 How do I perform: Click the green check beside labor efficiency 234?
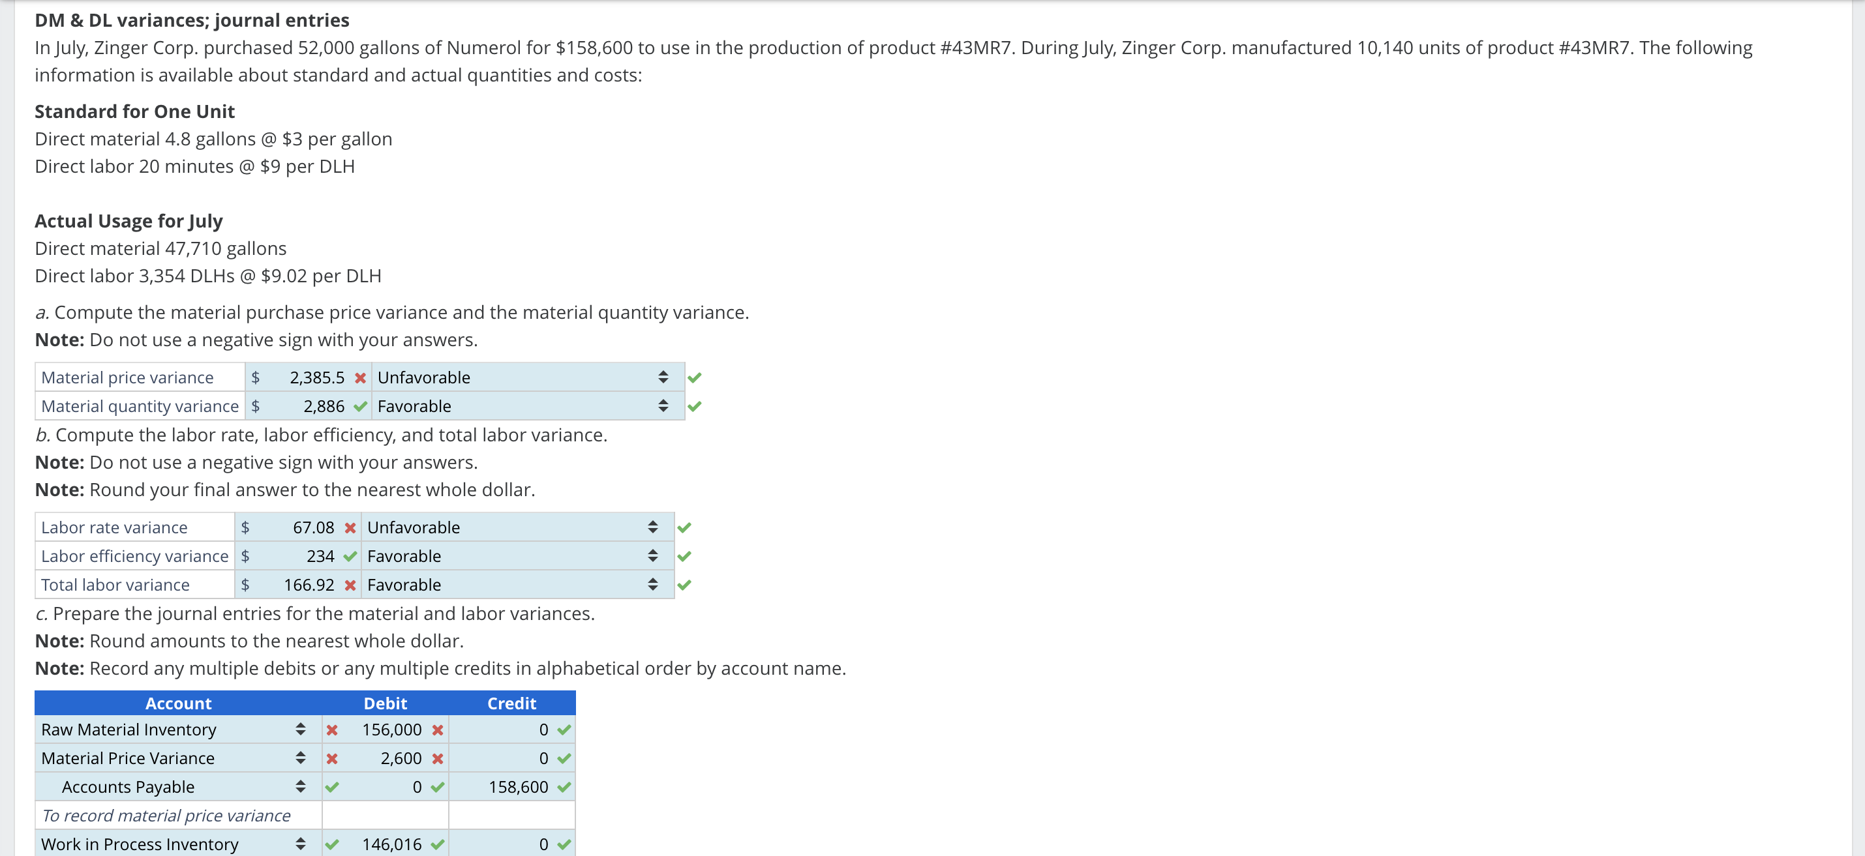(x=350, y=557)
